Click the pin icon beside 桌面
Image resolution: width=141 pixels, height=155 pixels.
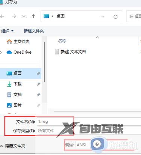39,74
